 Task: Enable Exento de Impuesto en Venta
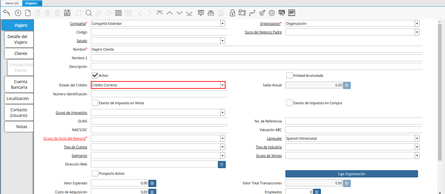95,103
